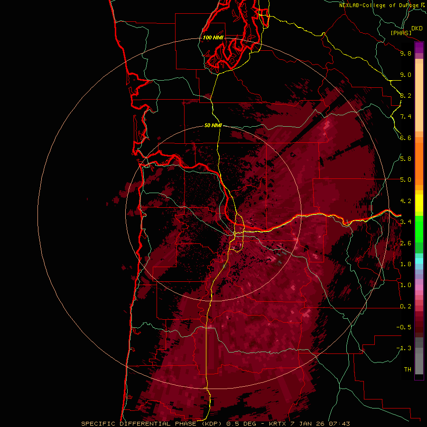Click the 9.0 value on the scale
Image resolution: width=427 pixels, height=427 pixels.
406,75
